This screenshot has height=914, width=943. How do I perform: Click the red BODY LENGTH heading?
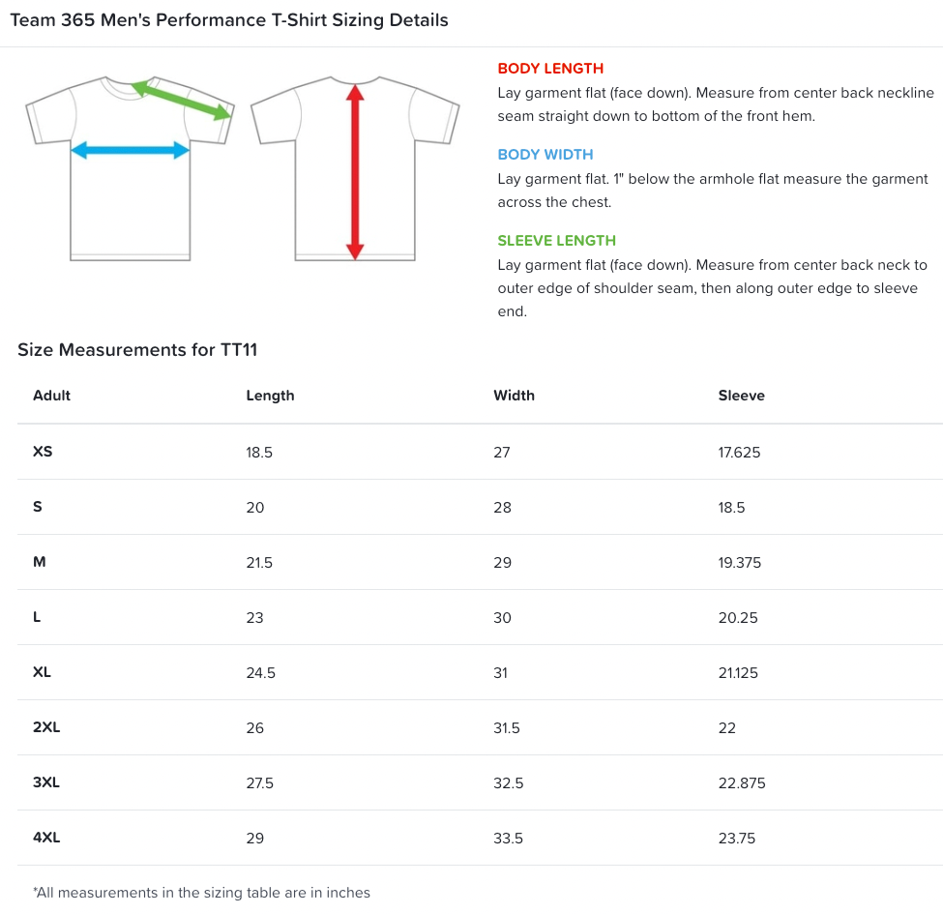pos(550,69)
